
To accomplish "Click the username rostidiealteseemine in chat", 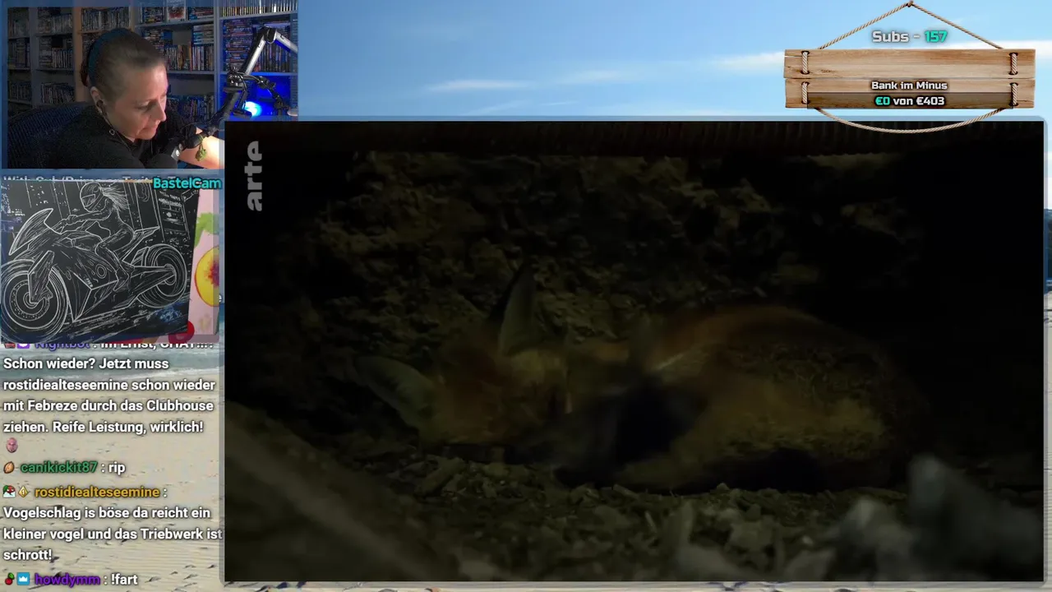I will (x=97, y=492).
